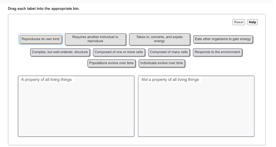This screenshot has width=276, height=147.
Task: Click 'Eats other organisms to gain energy' label
Action: click(223, 39)
